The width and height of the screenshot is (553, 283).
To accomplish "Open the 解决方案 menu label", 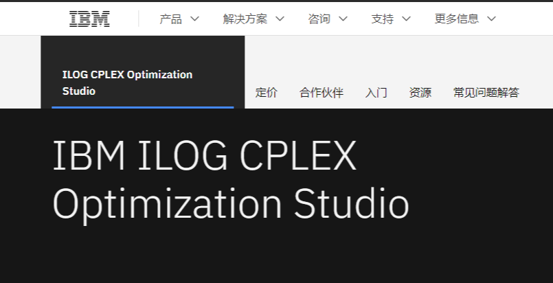I will 245,19.
